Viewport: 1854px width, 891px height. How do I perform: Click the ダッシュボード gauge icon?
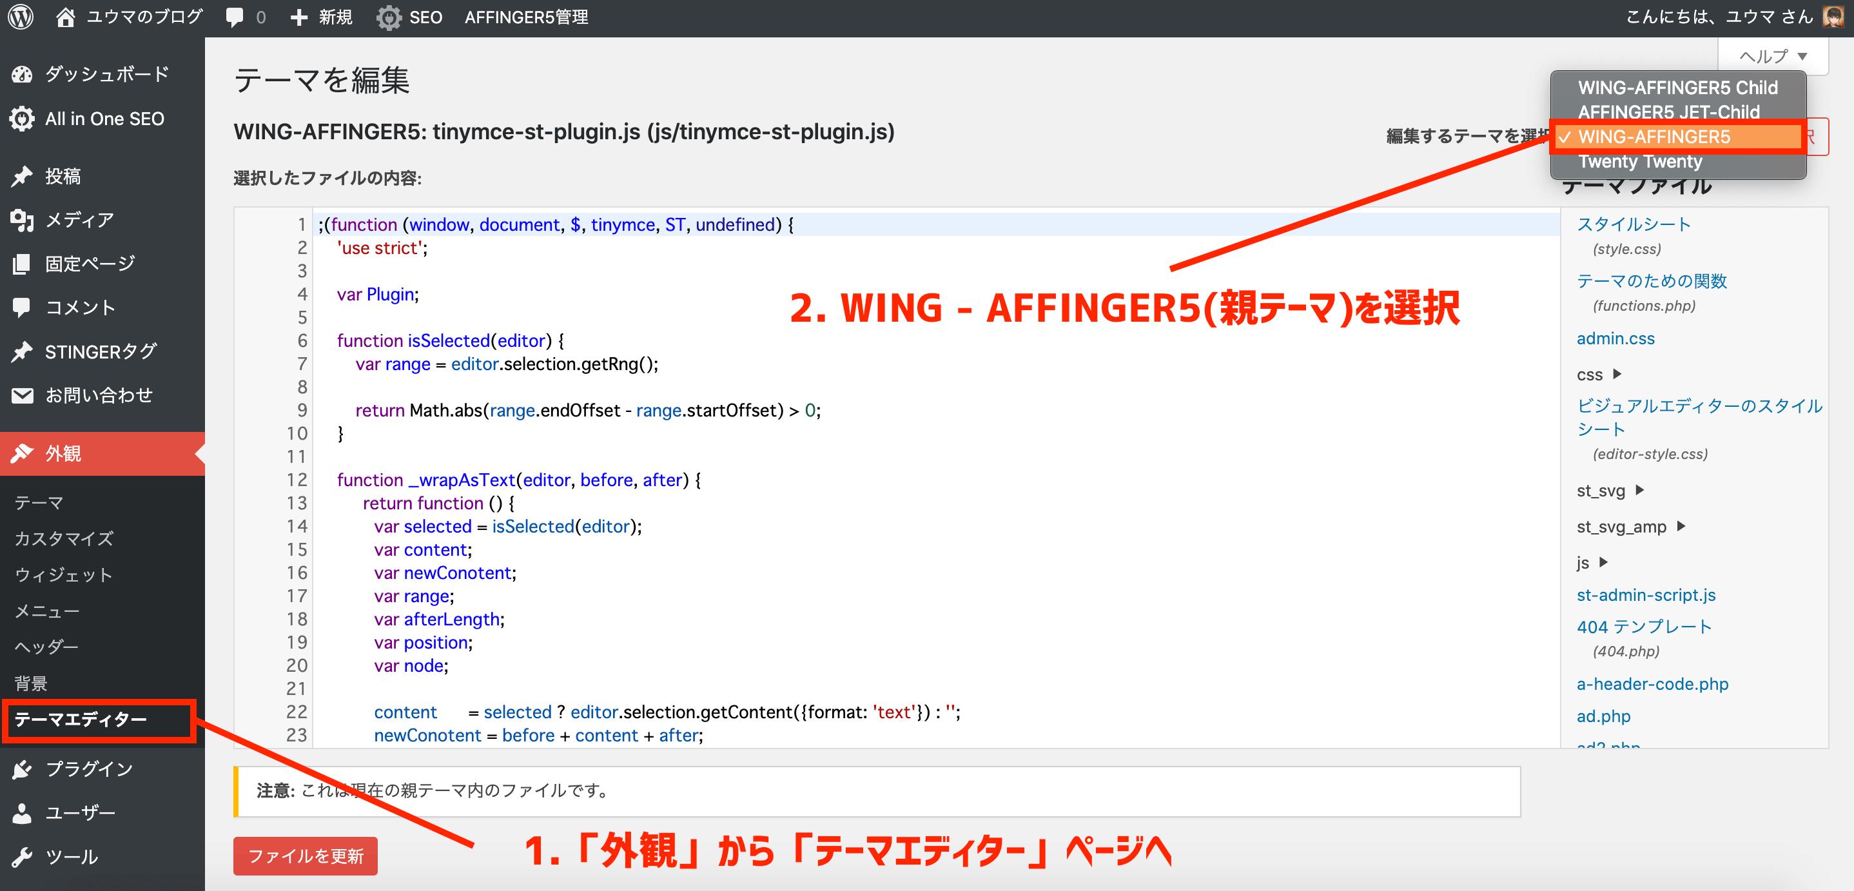click(21, 74)
